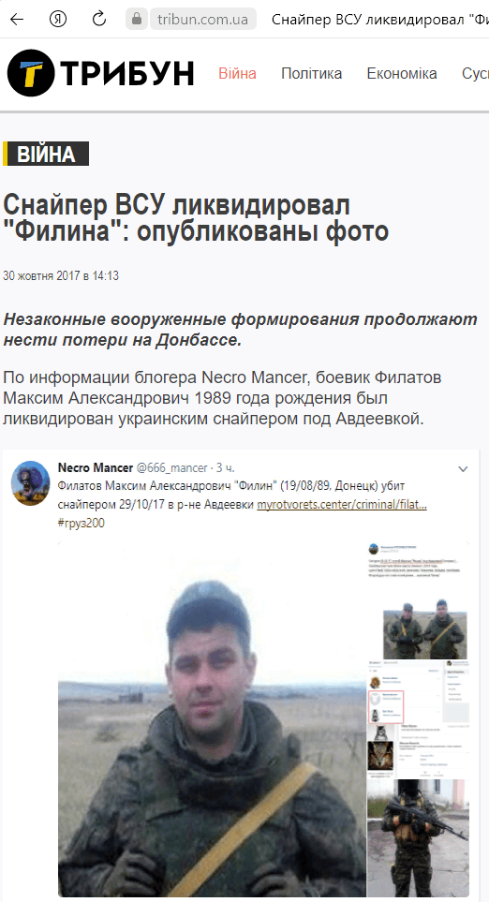The image size is (489, 902).
Task: Expand the tweet options chevron
Action: pyautogui.click(x=463, y=469)
